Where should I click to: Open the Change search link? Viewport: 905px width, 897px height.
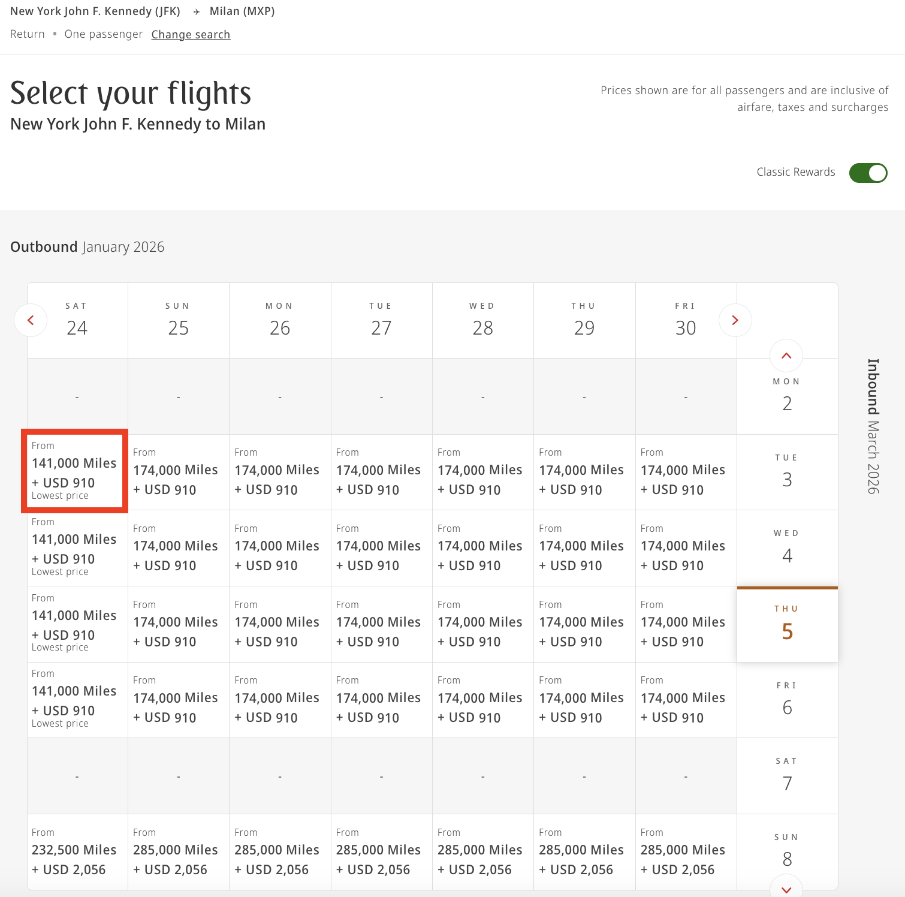[x=191, y=35]
